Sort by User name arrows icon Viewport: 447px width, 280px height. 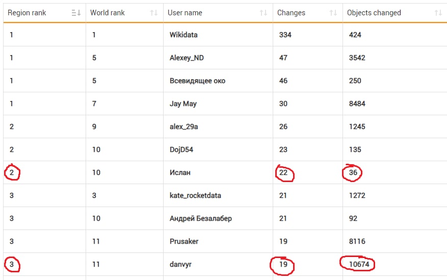point(264,13)
